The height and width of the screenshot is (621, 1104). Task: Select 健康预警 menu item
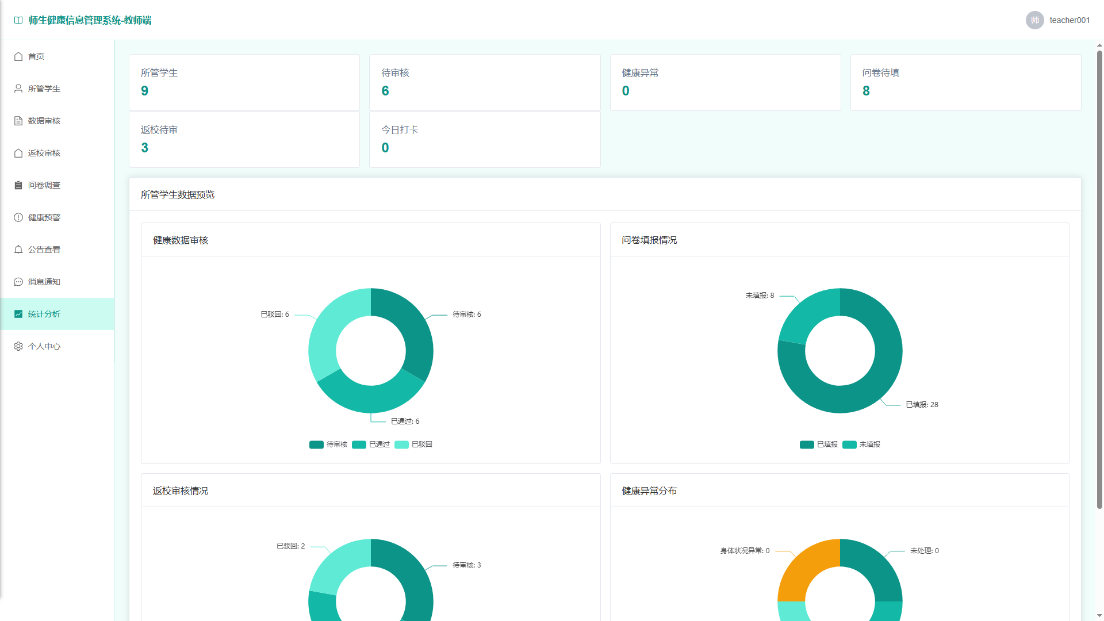click(x=57, y=217)
